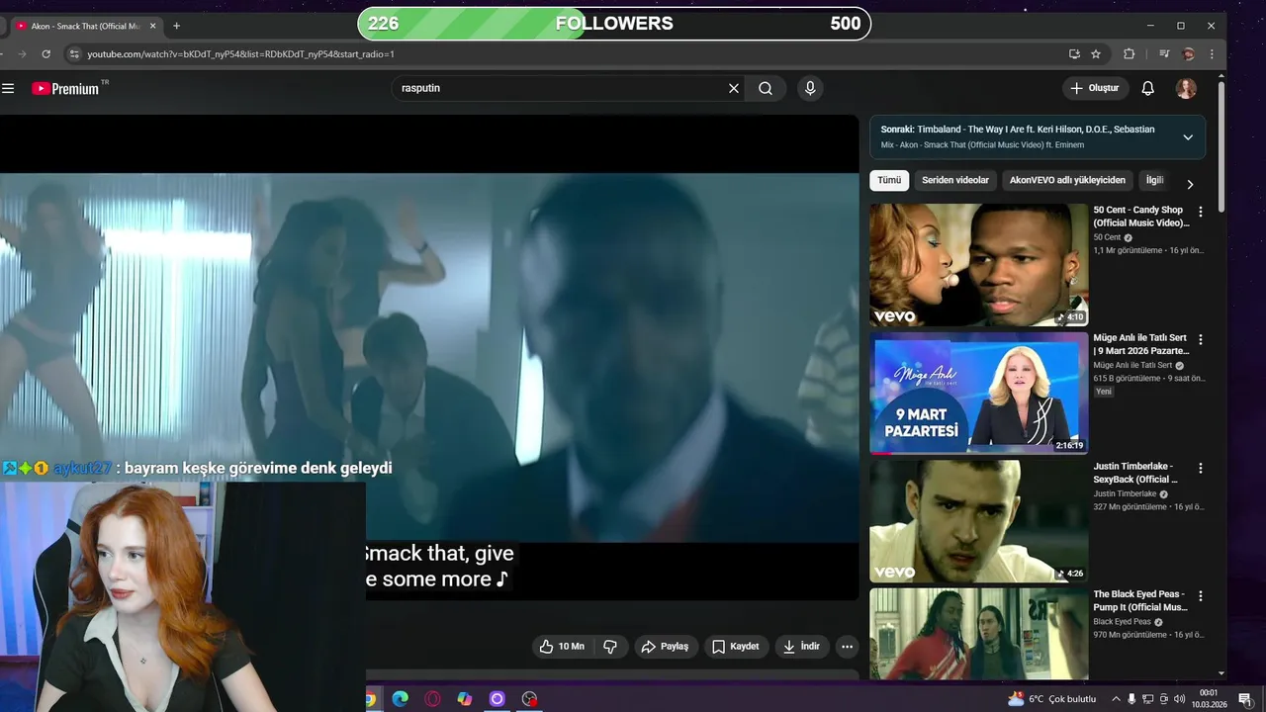Click the 50 Cent channel name
Screen dimensions: 1266x712
tap(1107, 237)
